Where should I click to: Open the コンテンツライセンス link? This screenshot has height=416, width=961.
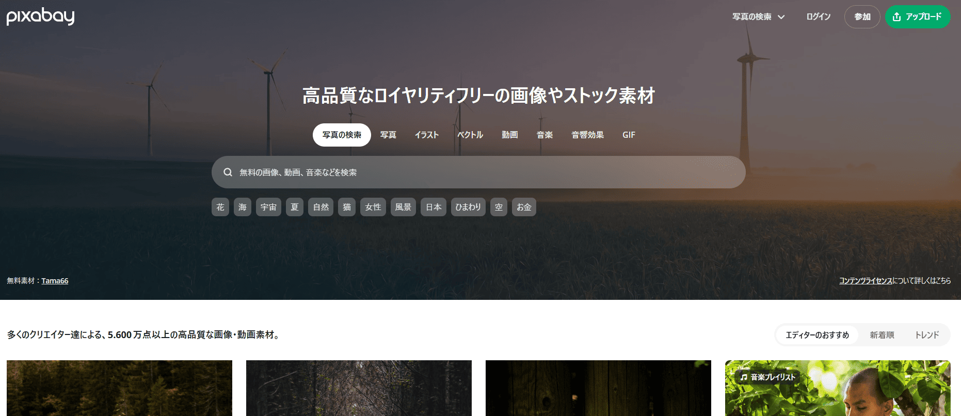coord(866,281)
